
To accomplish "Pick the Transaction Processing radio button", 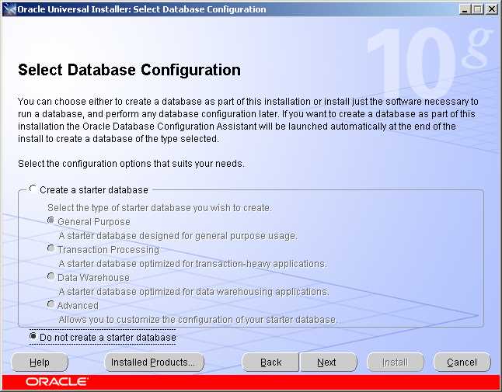I will point(51,248).
